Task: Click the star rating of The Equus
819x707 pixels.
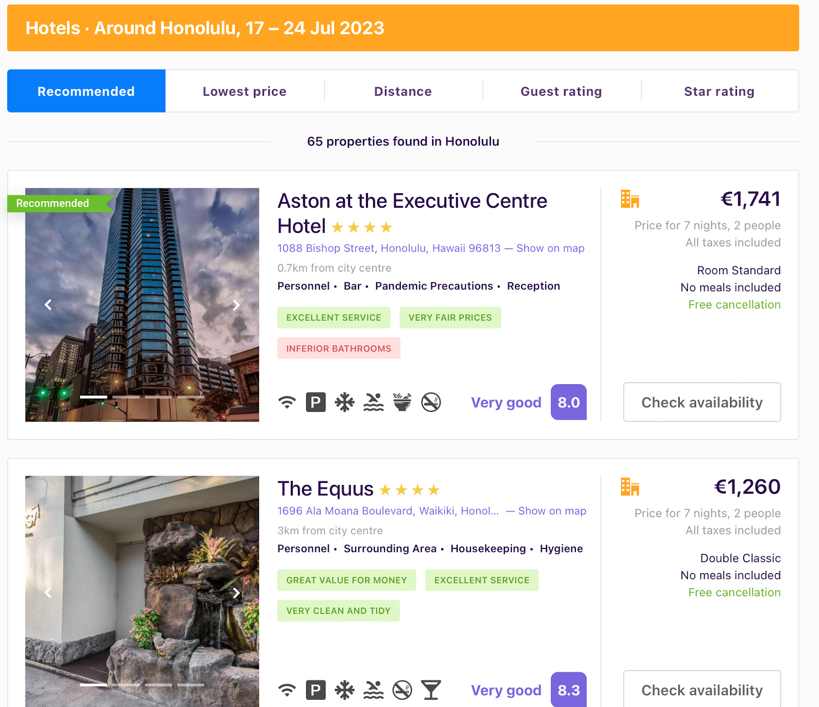Action: (409, 490)
